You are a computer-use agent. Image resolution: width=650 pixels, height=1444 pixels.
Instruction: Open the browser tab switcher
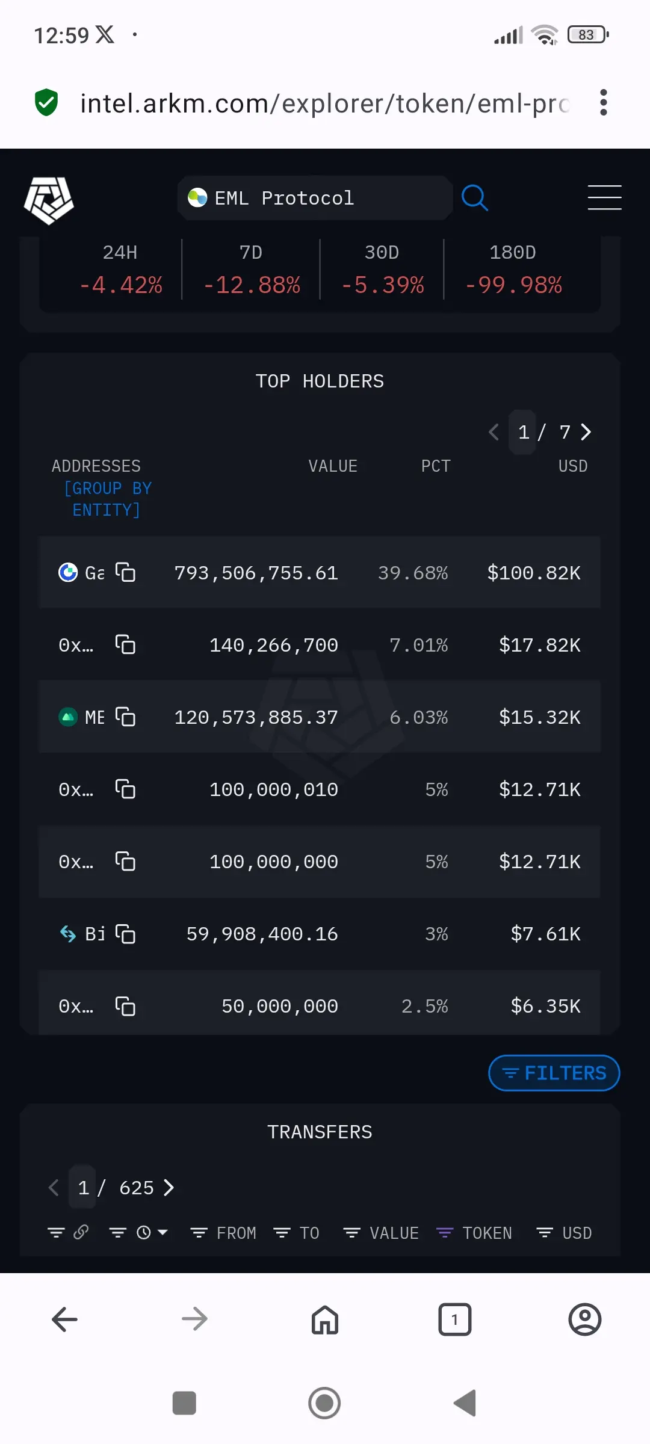(454, 1319)
